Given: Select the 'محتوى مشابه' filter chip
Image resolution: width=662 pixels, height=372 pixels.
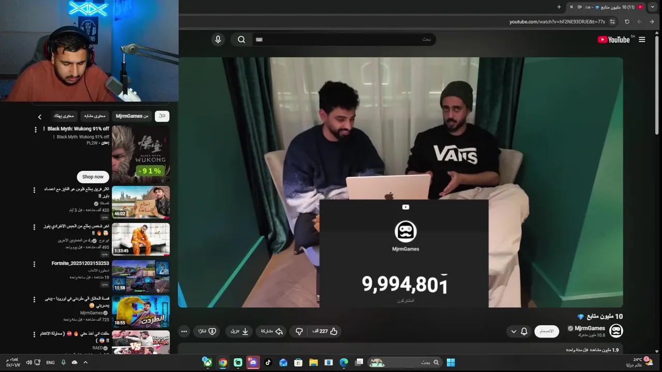Looking at the screenshot, I should click(x=95, y=116).
